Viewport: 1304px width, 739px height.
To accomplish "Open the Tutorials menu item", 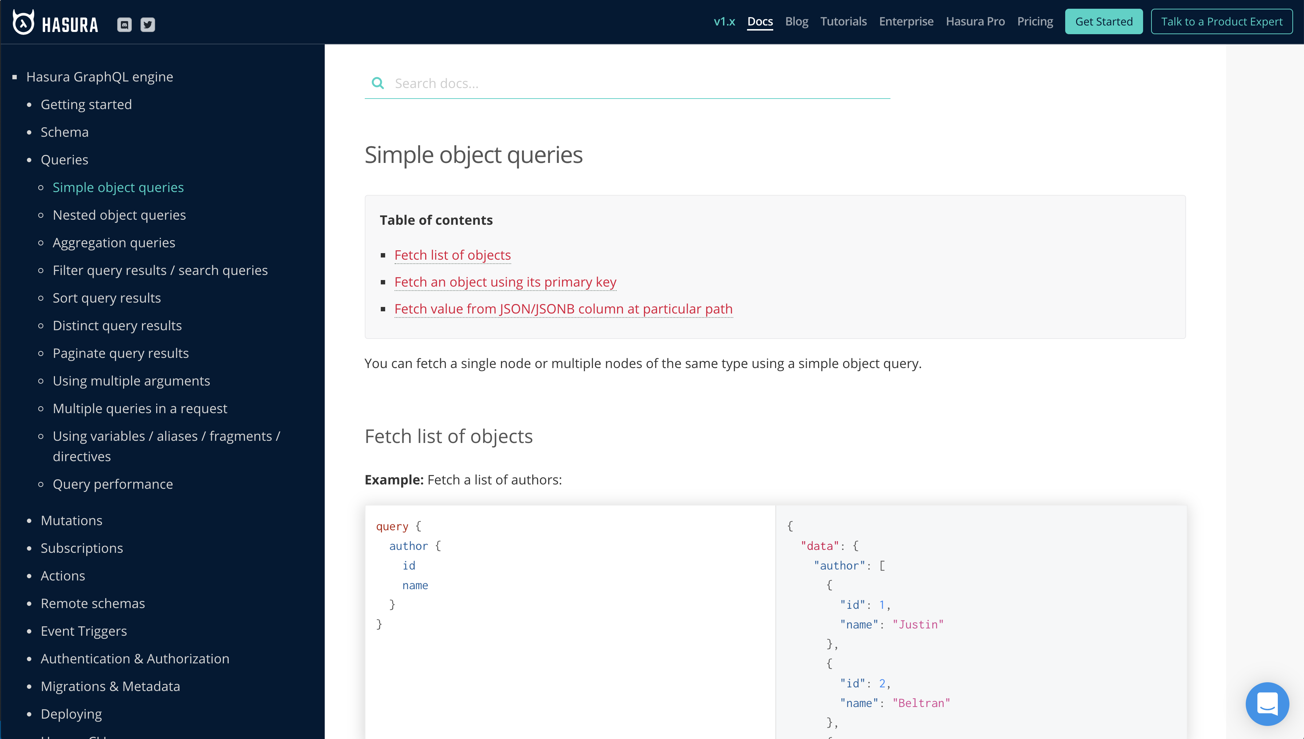I will click(x=843, y=21).
